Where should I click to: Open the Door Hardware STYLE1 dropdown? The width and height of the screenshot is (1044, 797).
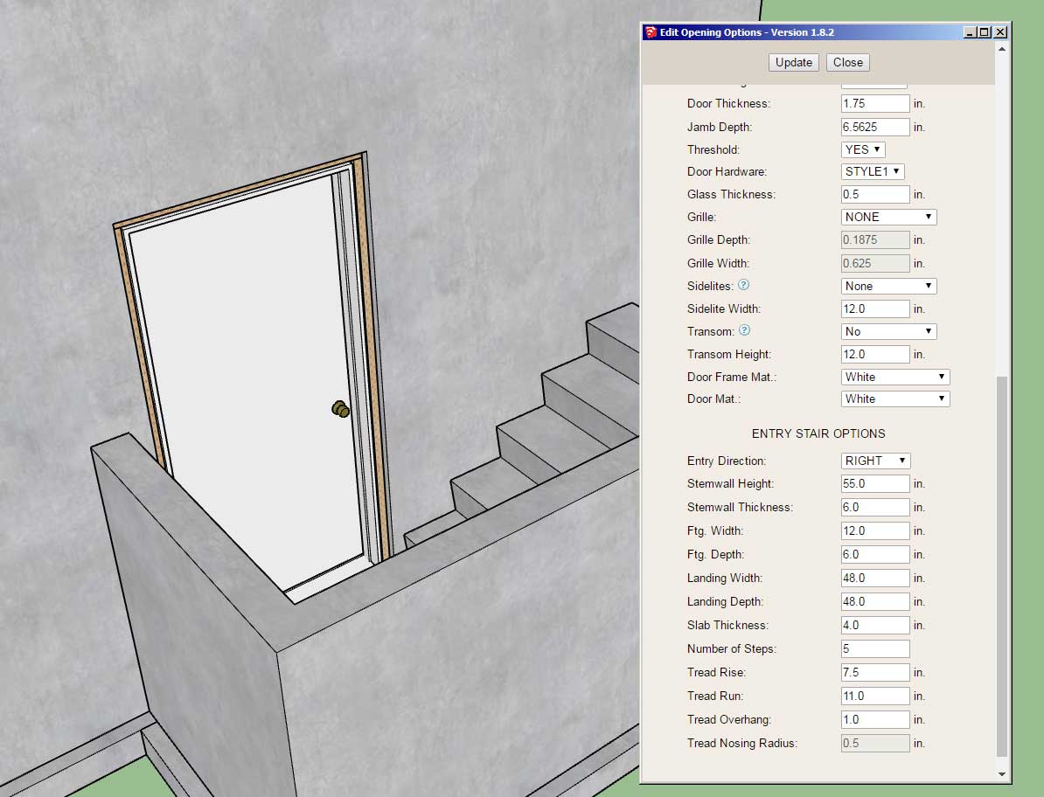[x=873, y=171]
